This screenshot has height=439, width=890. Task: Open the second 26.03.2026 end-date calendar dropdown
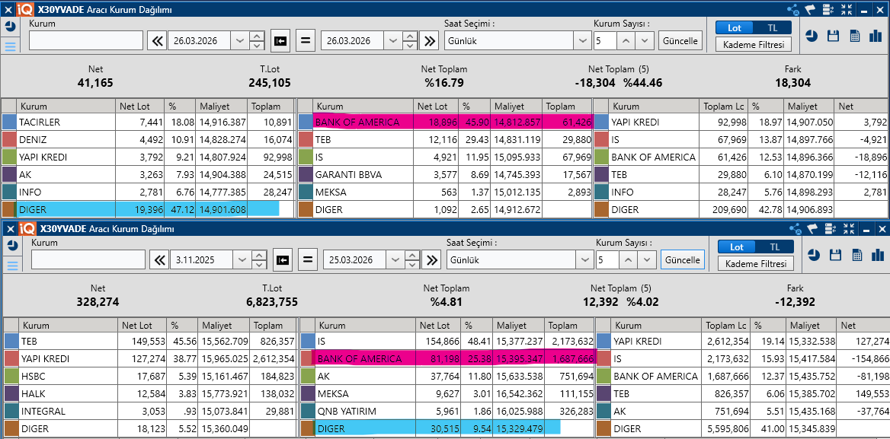click(x=392, y=41)
